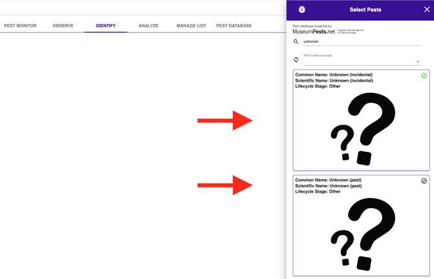This screenshot has height=279, width=434.
Task: Switch to the Pest Monitor tab
Action: coord(20,26)
